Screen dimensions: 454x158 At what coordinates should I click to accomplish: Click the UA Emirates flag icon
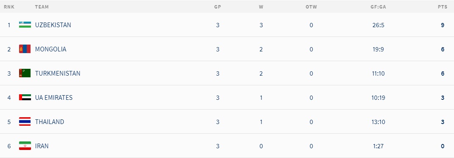tap(25, 97)
